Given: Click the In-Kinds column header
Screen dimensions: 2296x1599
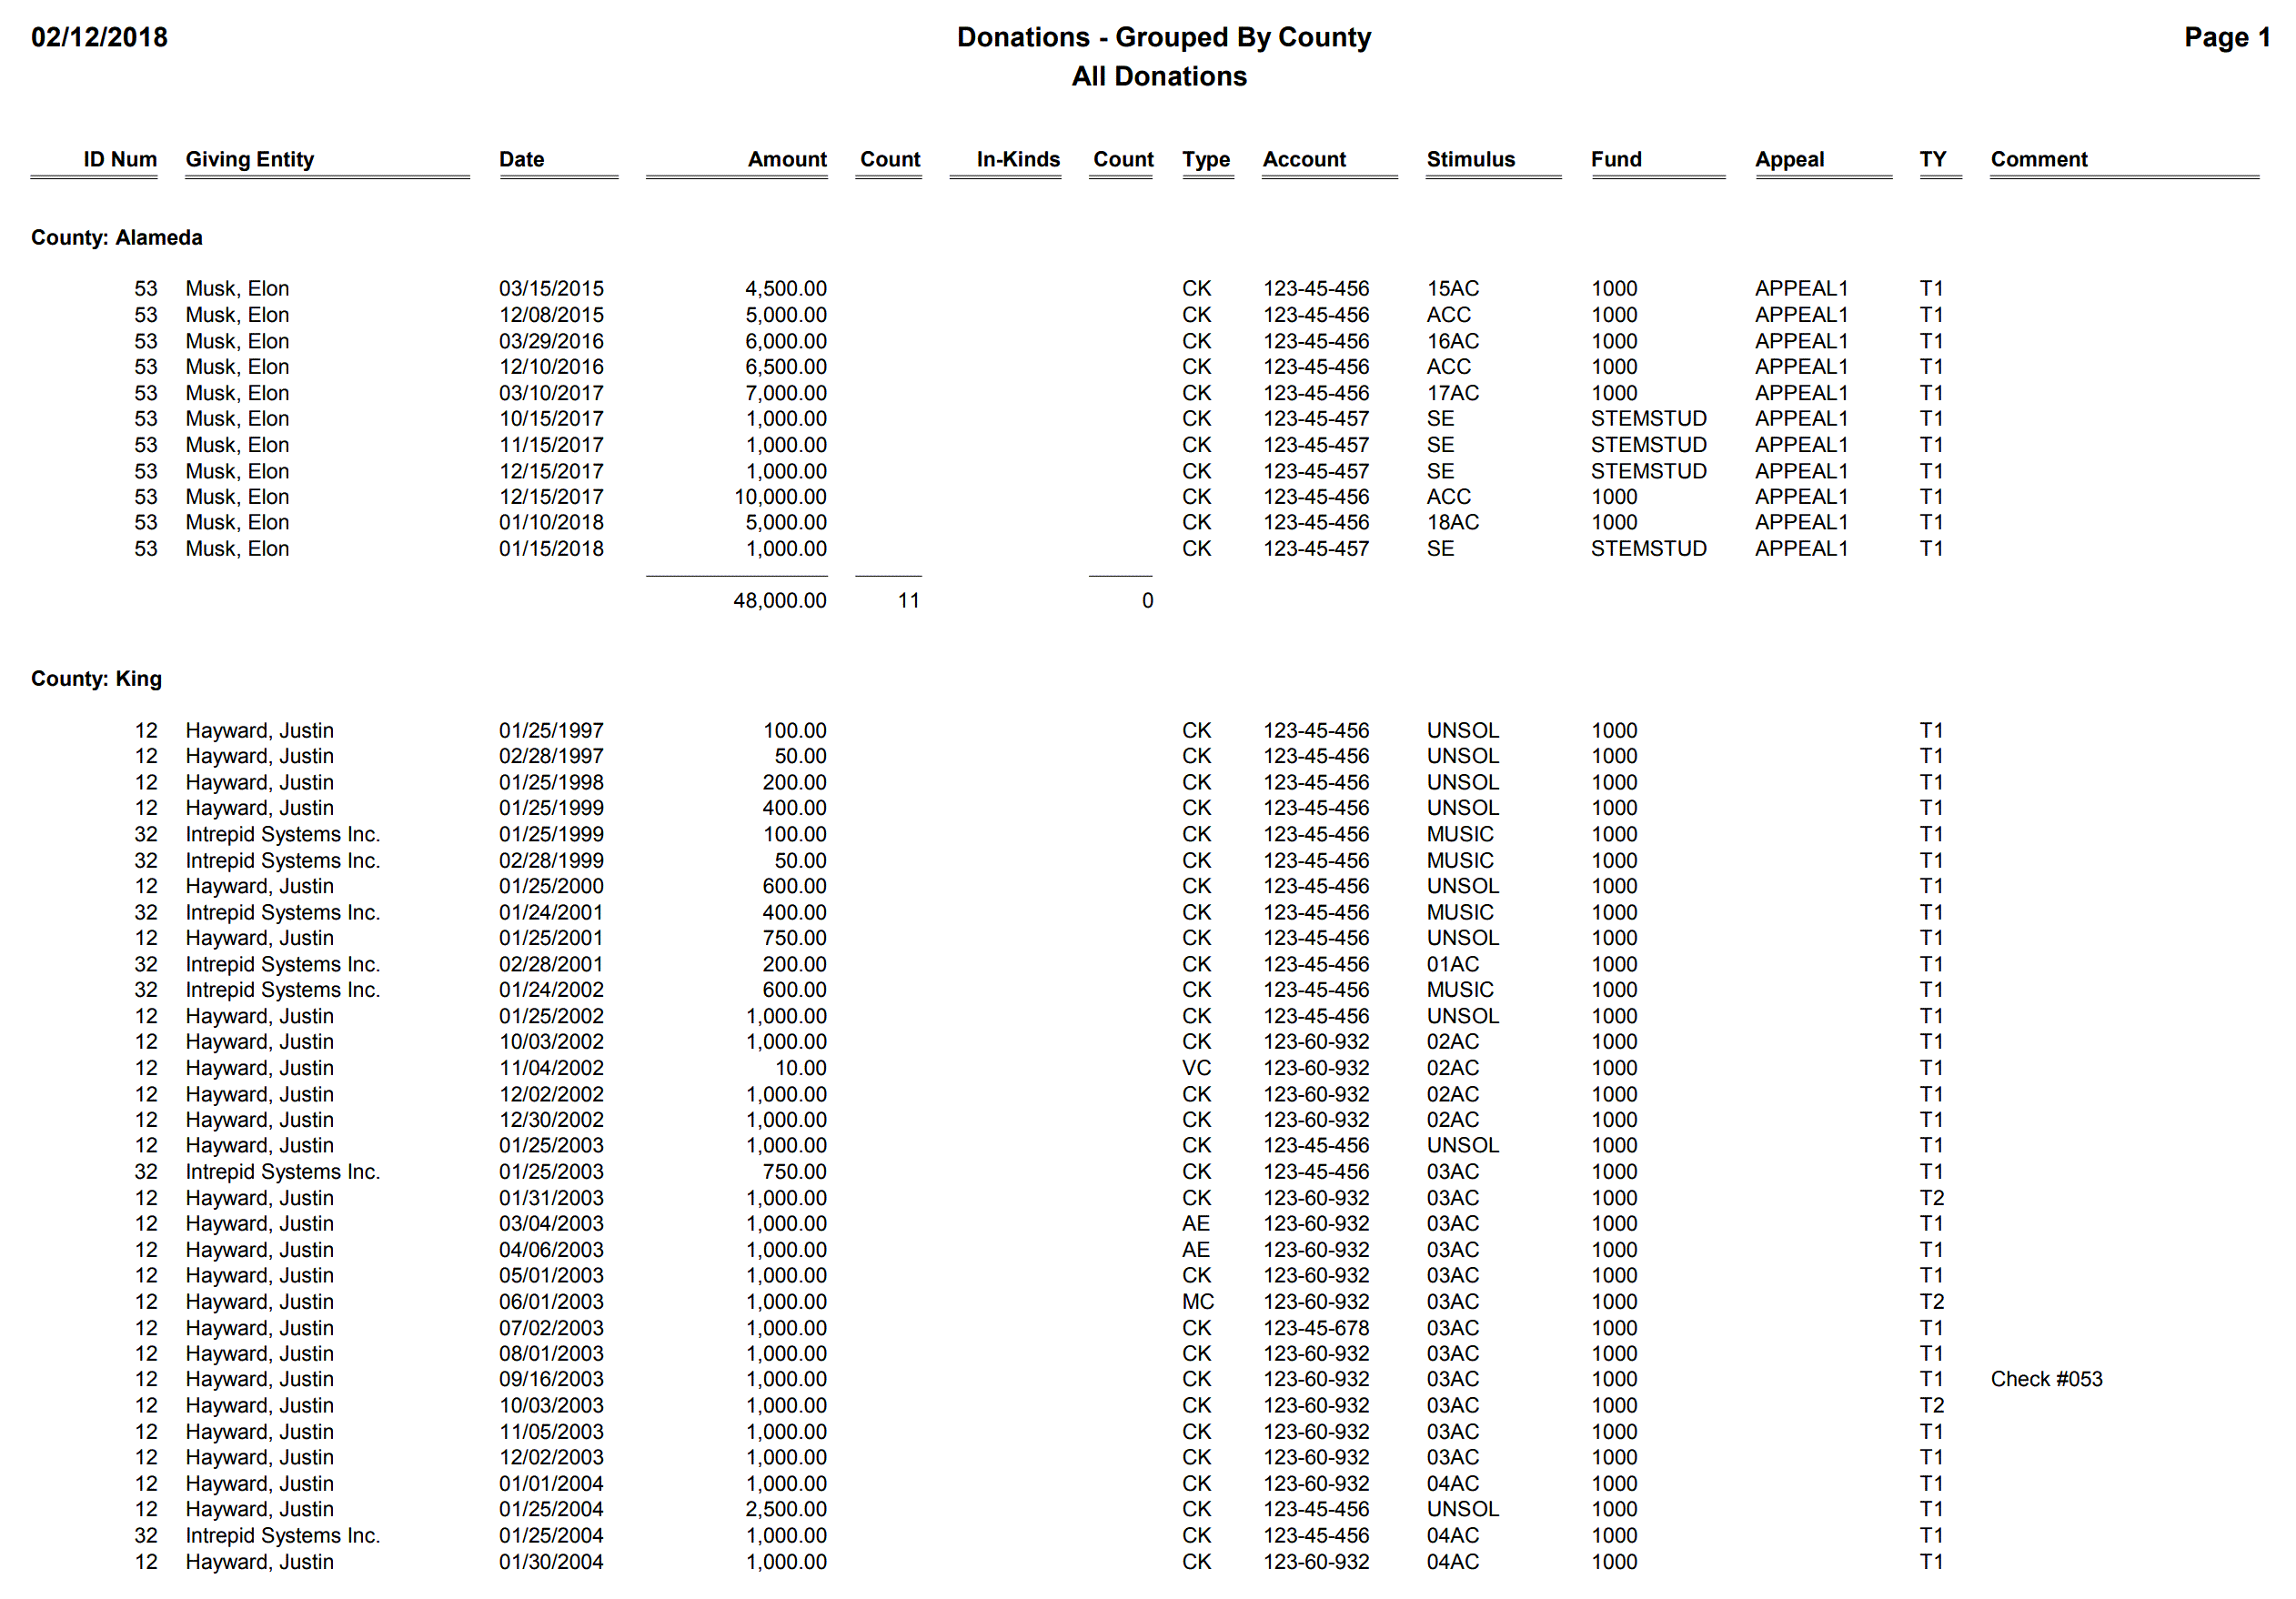Looking at the screenshot, I should point(1018,160).
